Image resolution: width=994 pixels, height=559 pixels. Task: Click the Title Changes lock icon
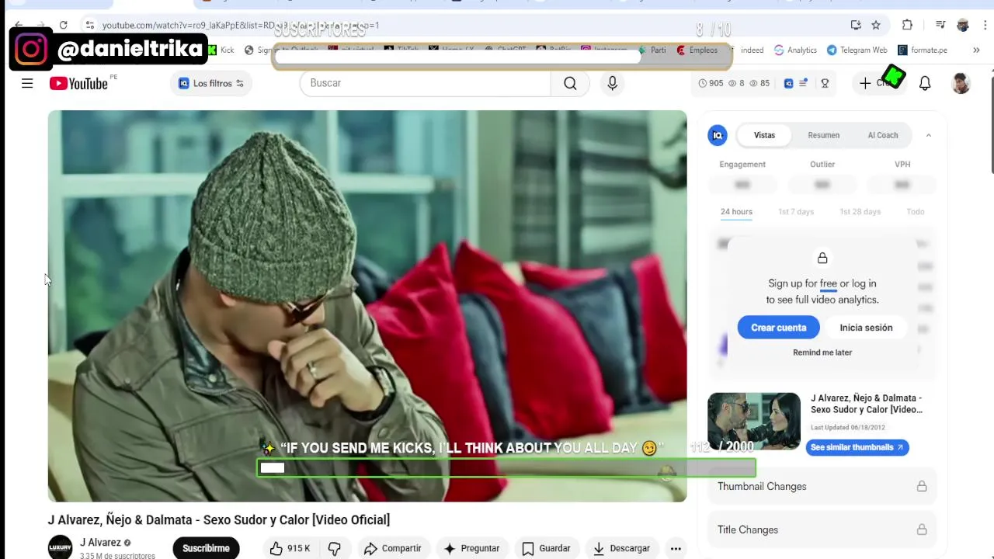click(922, 529)
